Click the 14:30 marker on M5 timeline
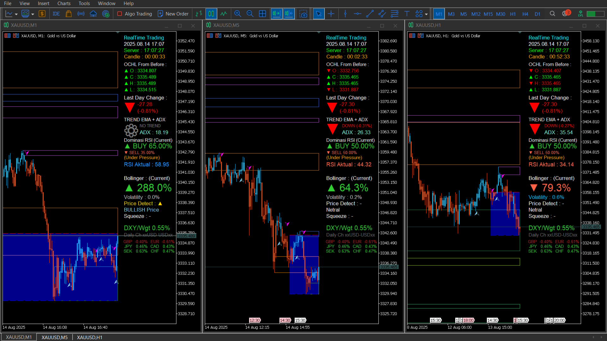Screen dimensions: 607x341 285,320
